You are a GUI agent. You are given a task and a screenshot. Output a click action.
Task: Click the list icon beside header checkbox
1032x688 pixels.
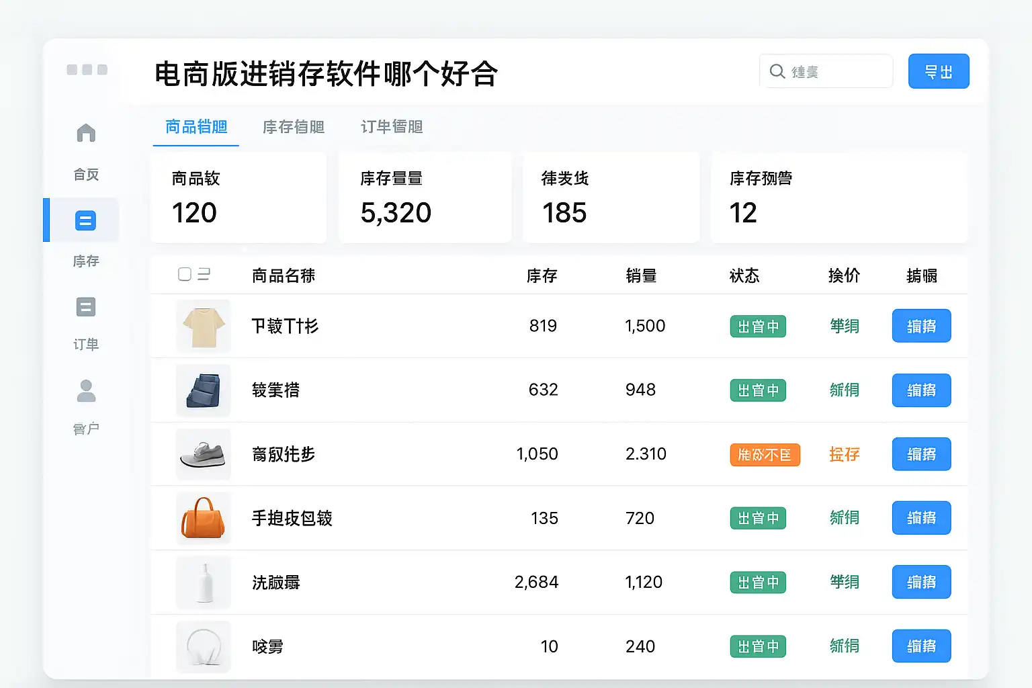(204, 274)
